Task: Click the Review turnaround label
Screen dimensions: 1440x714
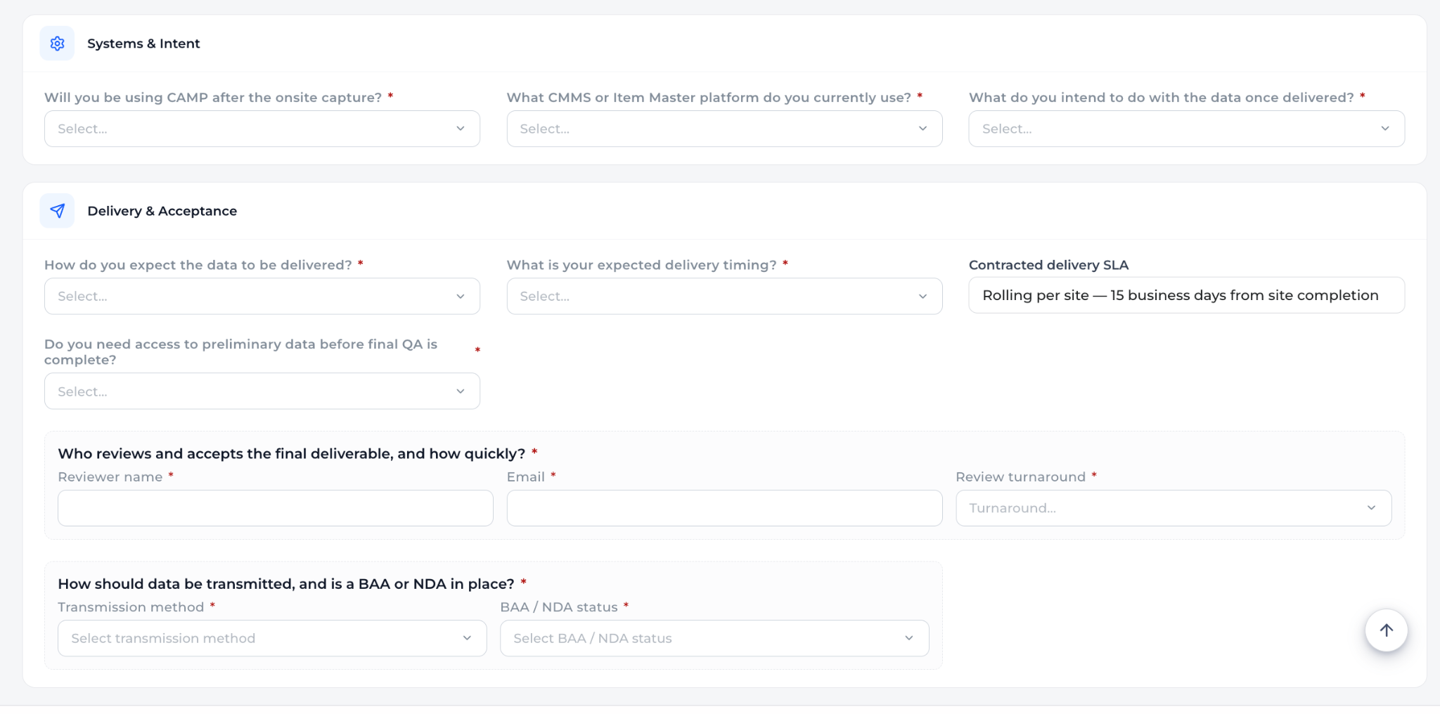Action: click(1021, 477)
